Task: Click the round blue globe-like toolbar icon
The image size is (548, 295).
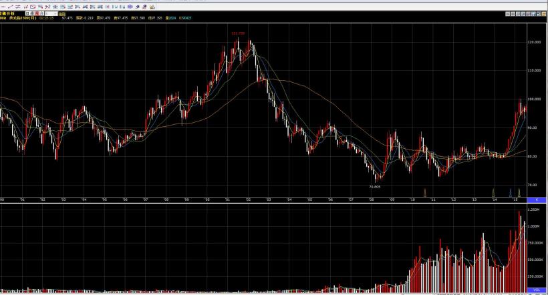Action: pos(130,7)
